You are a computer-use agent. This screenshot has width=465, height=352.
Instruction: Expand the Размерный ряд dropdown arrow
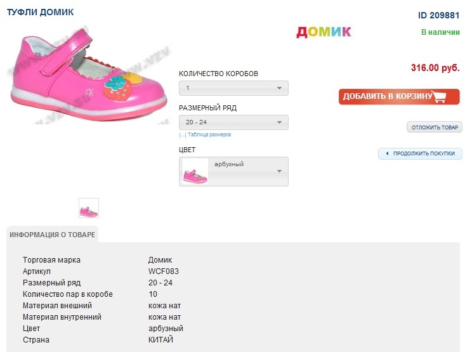279,122
